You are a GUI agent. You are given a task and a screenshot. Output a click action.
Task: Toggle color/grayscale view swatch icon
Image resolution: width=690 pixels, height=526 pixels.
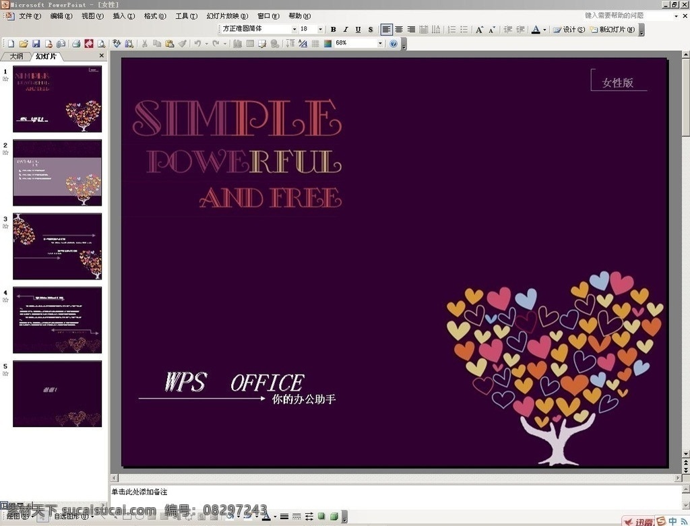[x=327, y=44]
